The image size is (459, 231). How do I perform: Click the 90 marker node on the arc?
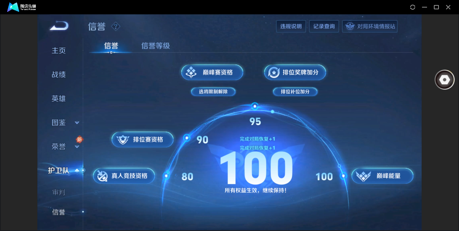(x=187, y=138)
